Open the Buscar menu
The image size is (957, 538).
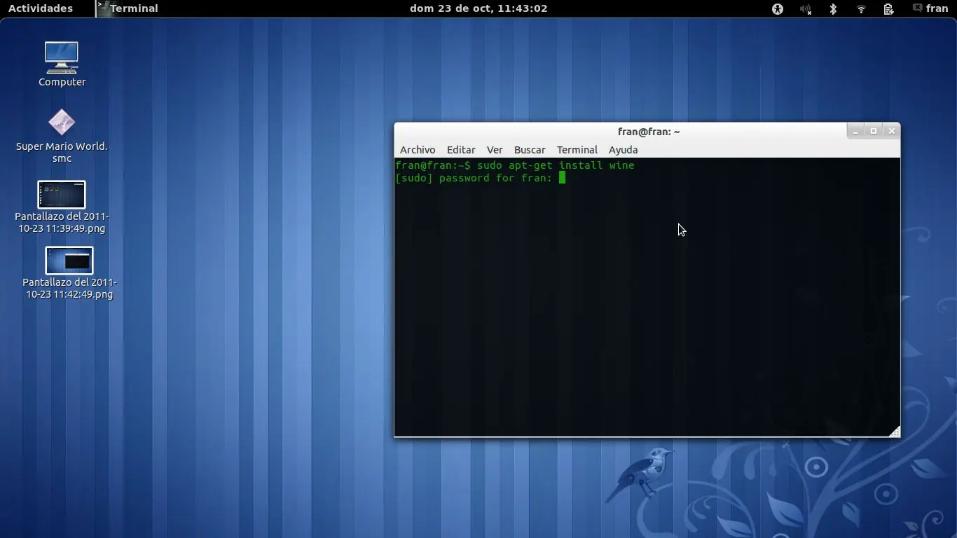[x=530, y=150]
